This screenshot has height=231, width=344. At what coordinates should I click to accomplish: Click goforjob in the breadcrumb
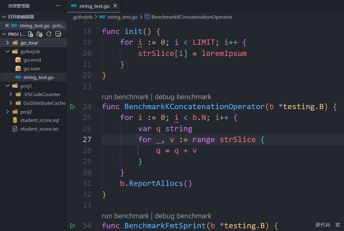83,17
